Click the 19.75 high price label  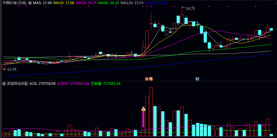[190, 9]
